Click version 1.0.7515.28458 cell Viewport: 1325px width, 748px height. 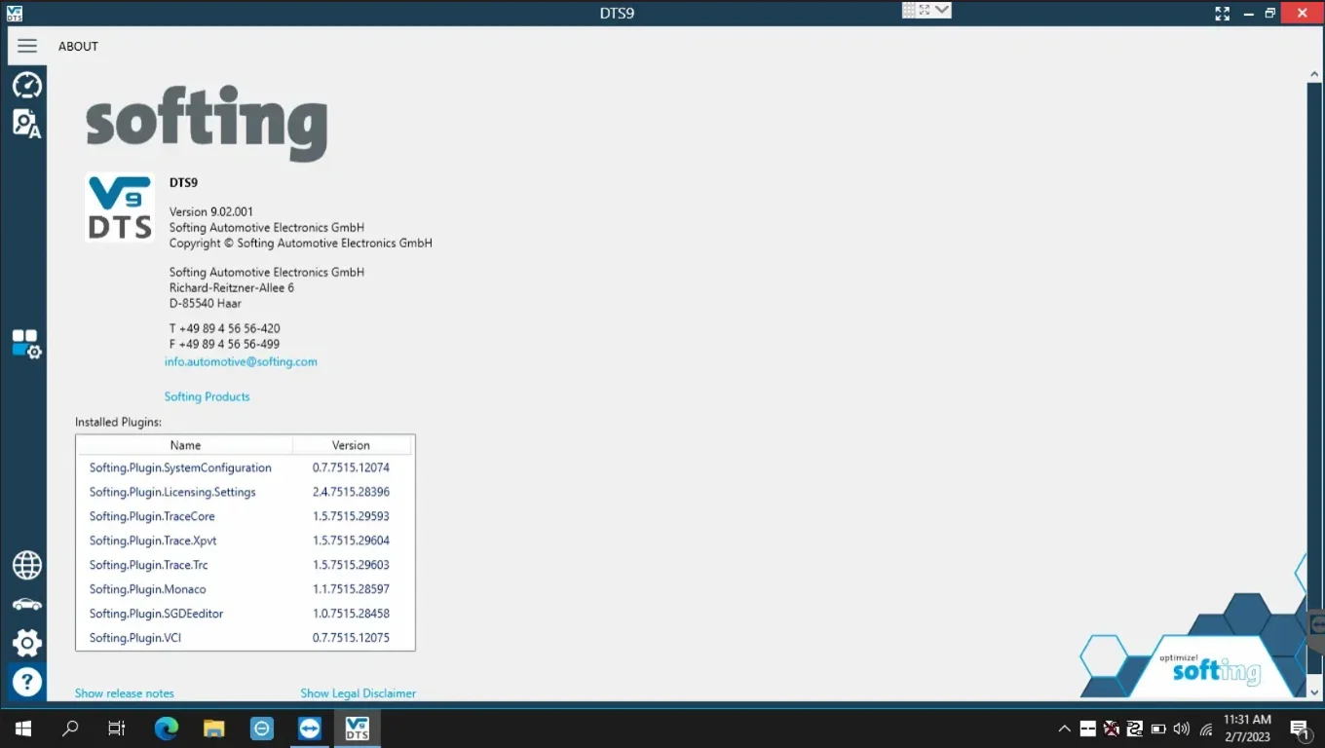coord(351,614)
